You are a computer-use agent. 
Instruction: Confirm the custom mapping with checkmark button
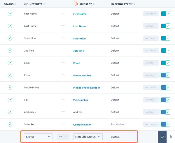point(162,137)
